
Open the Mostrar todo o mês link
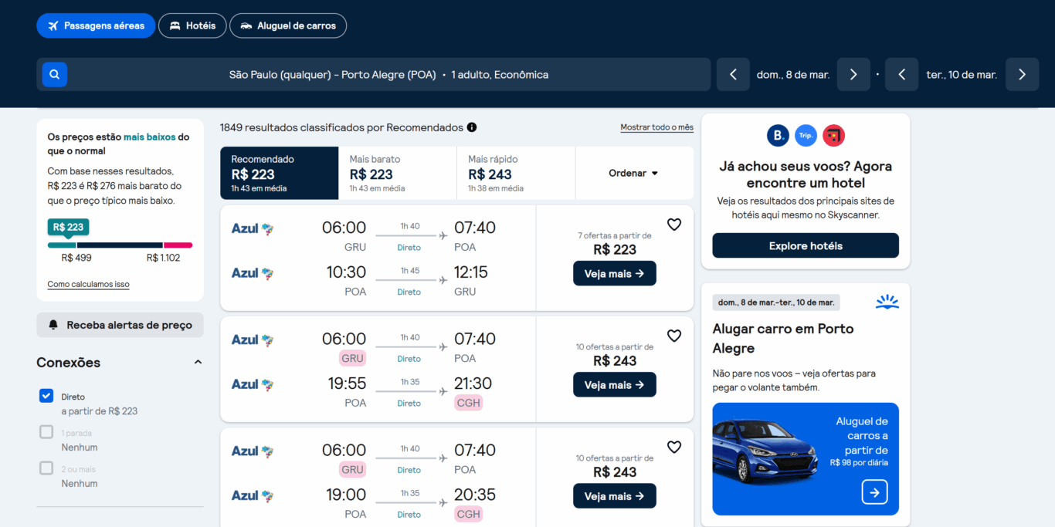tap(656, 127)
